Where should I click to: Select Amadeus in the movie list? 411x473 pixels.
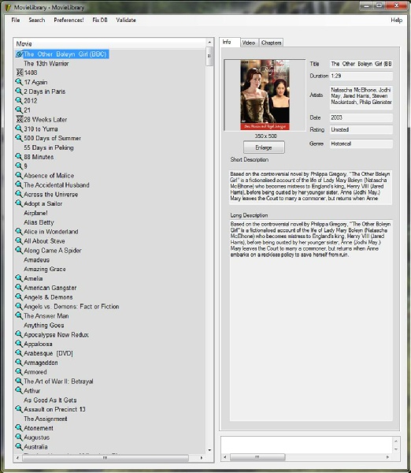[37, 259]
